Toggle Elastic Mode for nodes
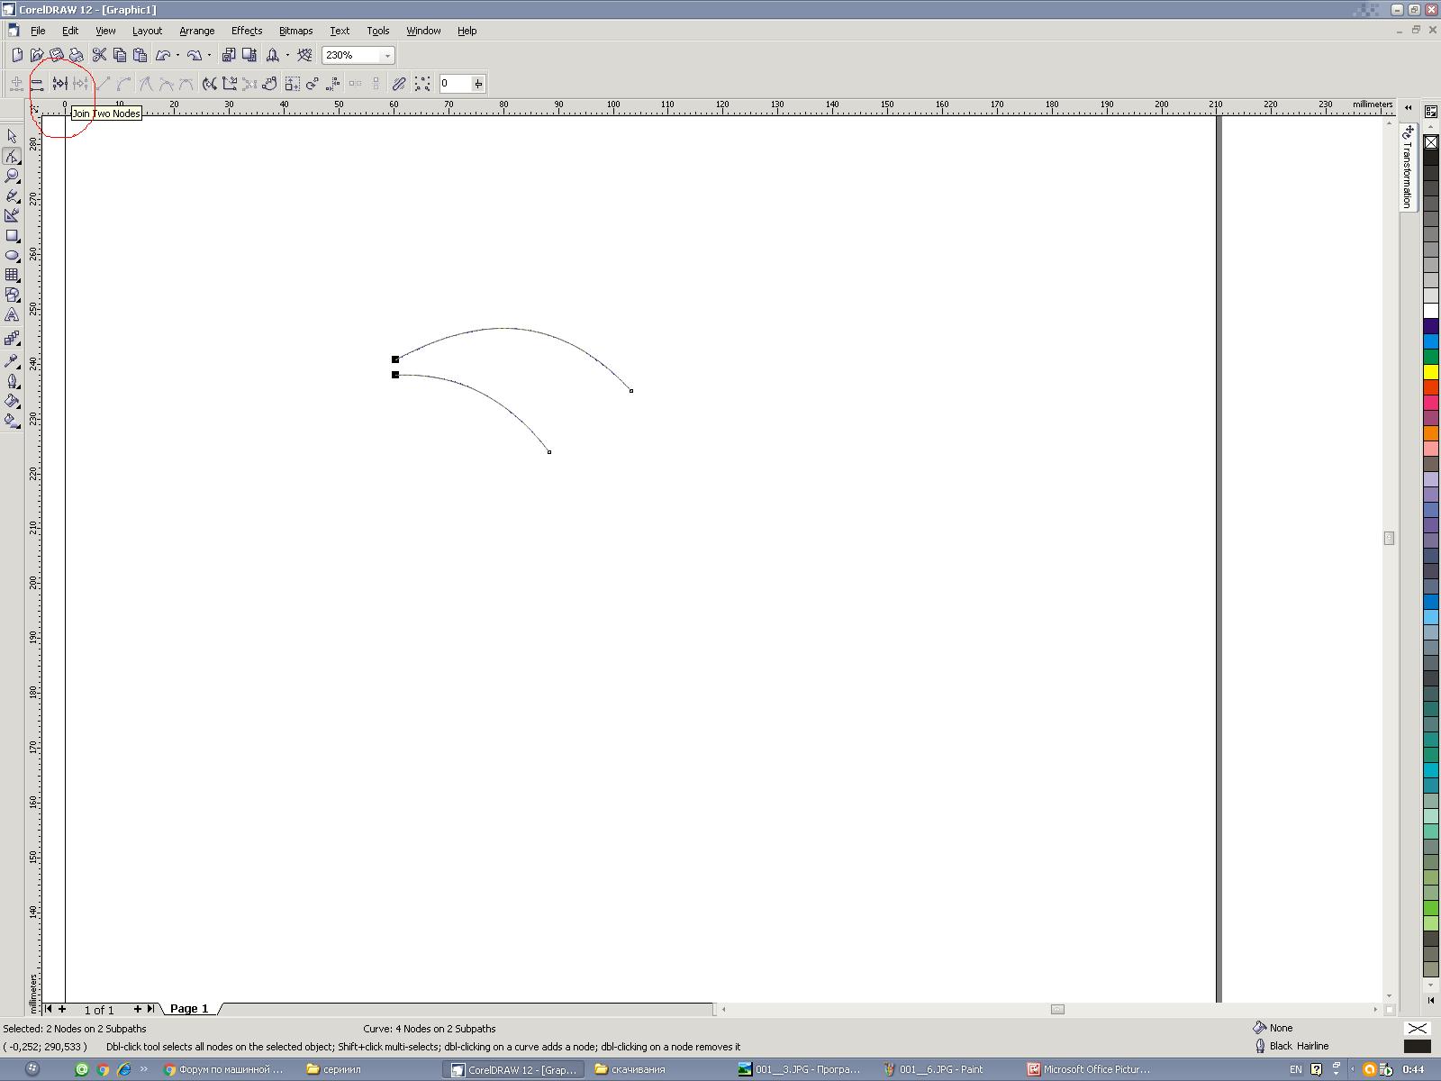 pos(399,84)
